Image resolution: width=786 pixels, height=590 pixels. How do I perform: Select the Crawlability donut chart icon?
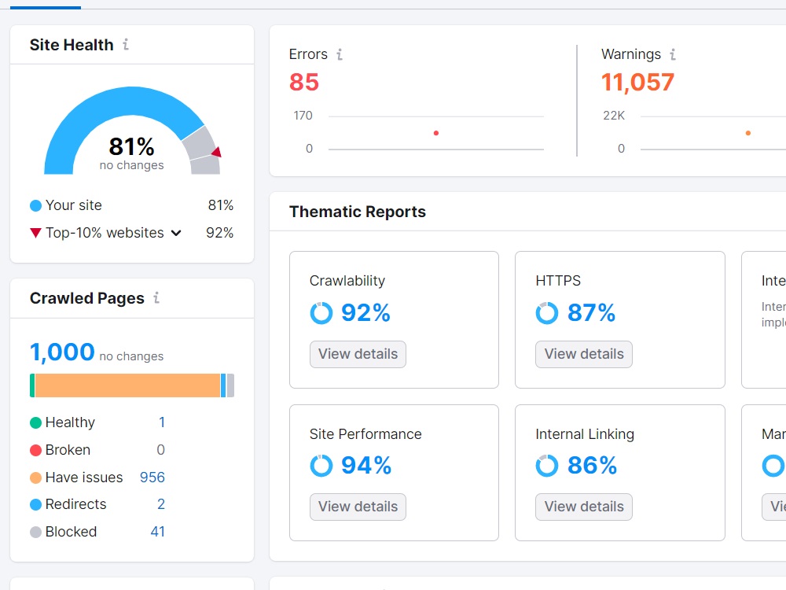[x=321, y=312]
